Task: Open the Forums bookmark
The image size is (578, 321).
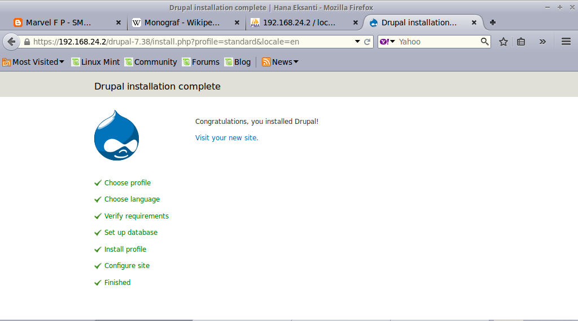Action: click(202, 62)
